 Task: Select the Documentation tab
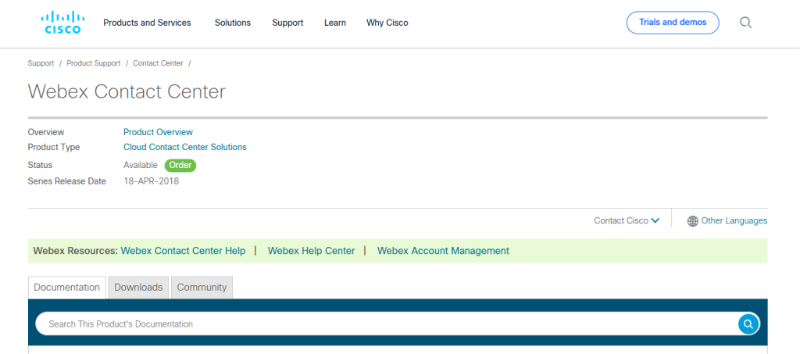(67, 287)
